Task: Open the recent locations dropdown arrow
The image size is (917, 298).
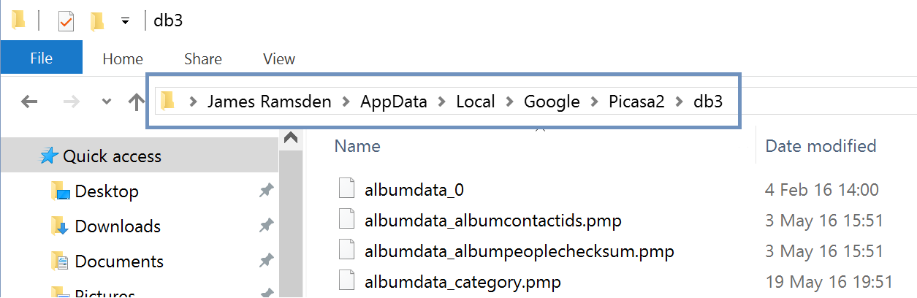Action: click(x=107, y=102)
